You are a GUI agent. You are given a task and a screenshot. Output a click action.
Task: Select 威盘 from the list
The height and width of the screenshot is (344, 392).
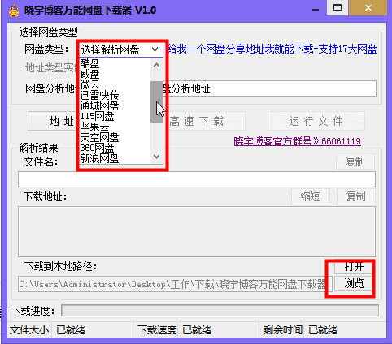89,74
